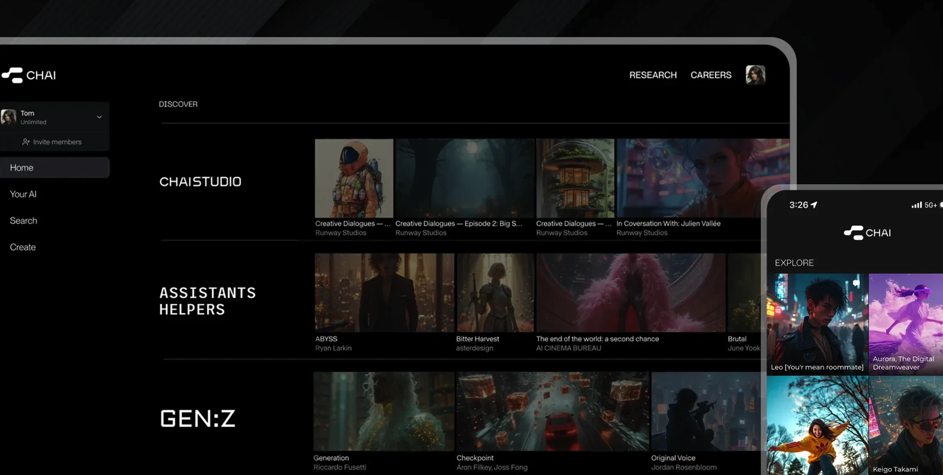
Task: Tap the location arrow beside 3:26
Action: pyautogui.click(x=814, y=205)
